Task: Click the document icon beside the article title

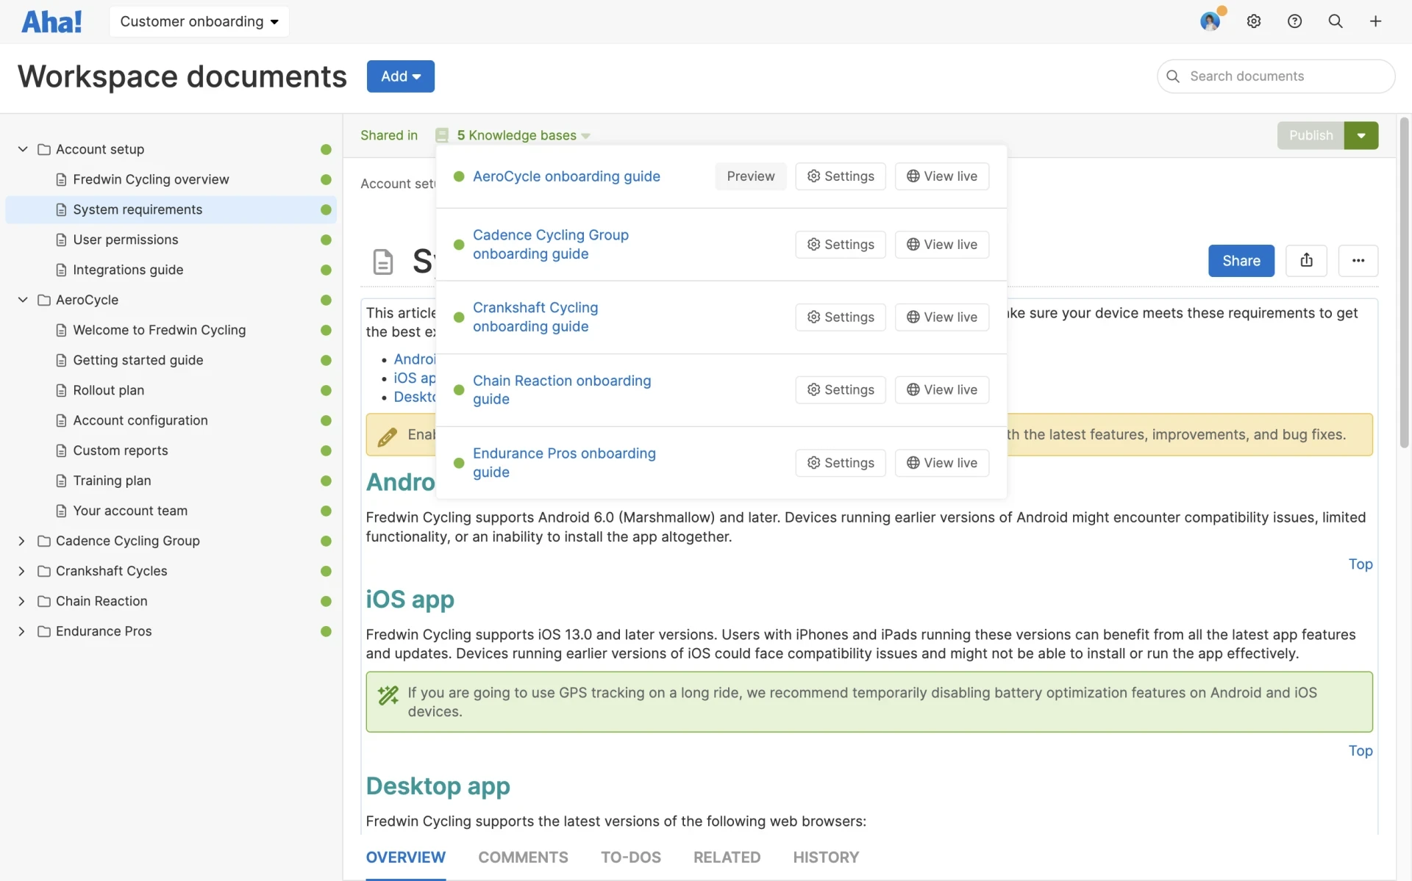Action: coord(383,262)
